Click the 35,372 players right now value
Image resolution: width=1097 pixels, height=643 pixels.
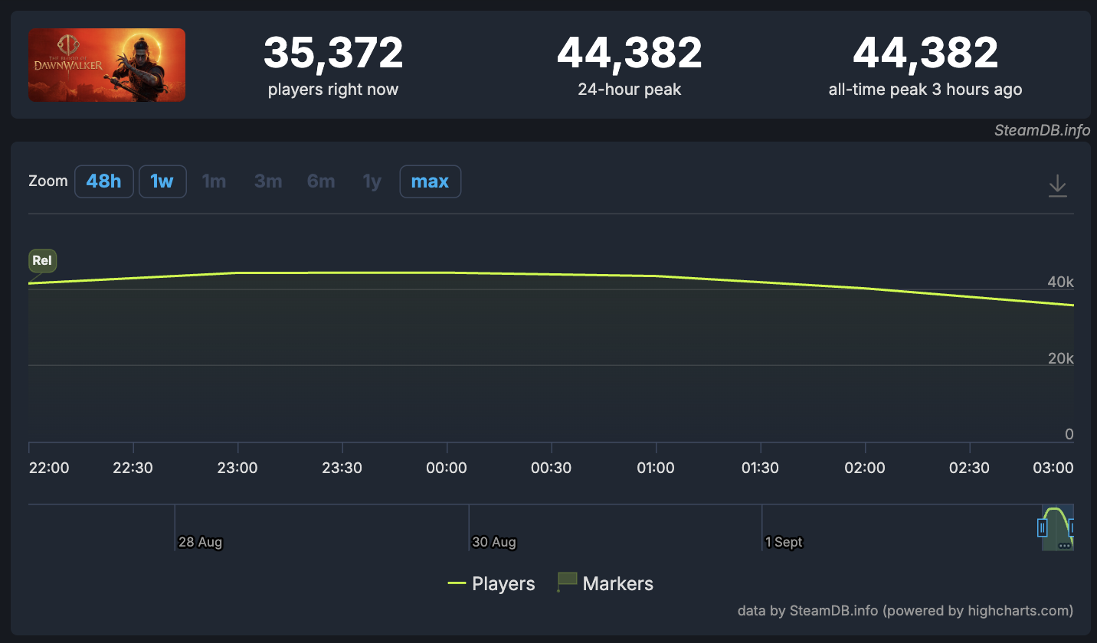pyautogui.click(x=333, y=53)
